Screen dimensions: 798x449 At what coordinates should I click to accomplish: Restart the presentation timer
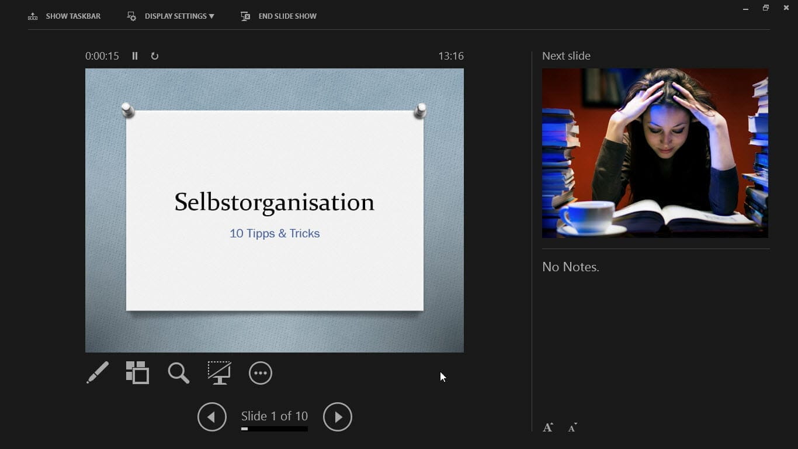click(155, 56)
